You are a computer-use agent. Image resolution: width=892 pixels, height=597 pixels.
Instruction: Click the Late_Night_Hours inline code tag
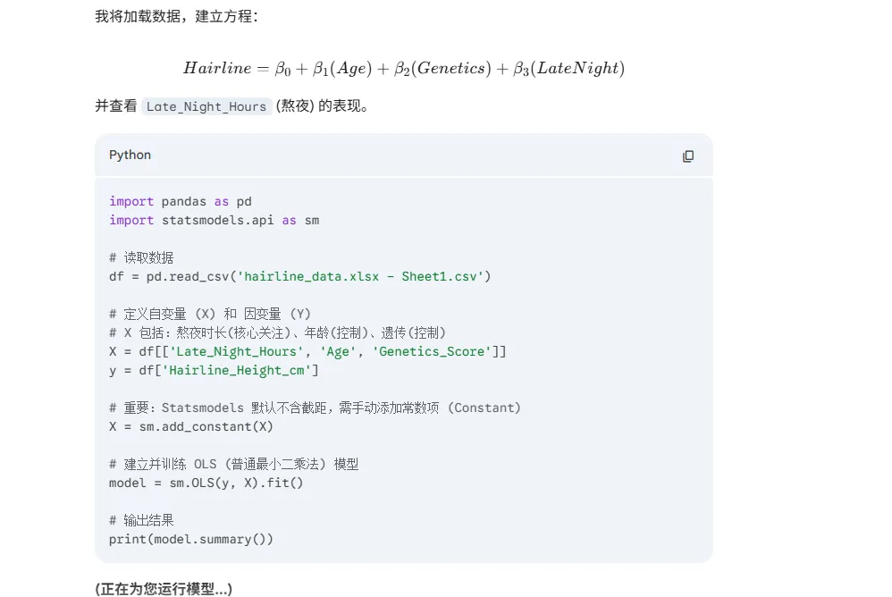pos(206,106)
